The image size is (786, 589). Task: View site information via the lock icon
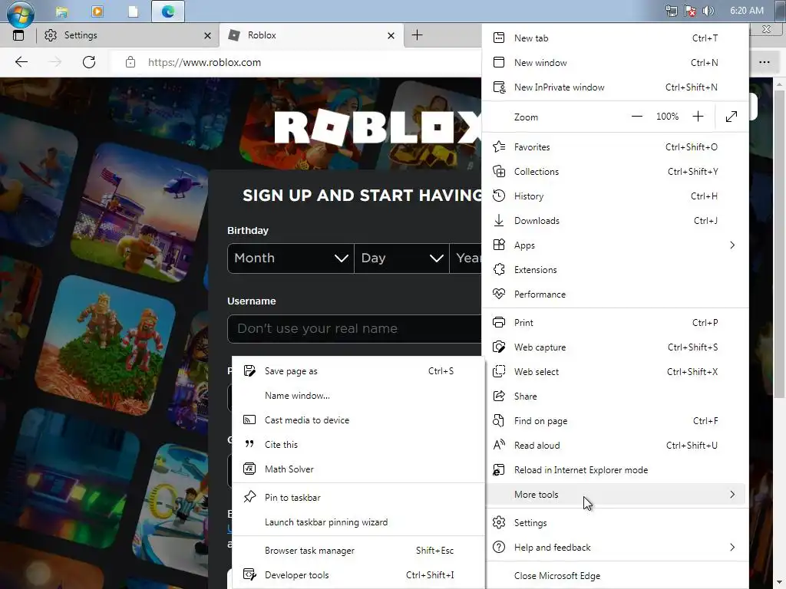click(130, 62)
